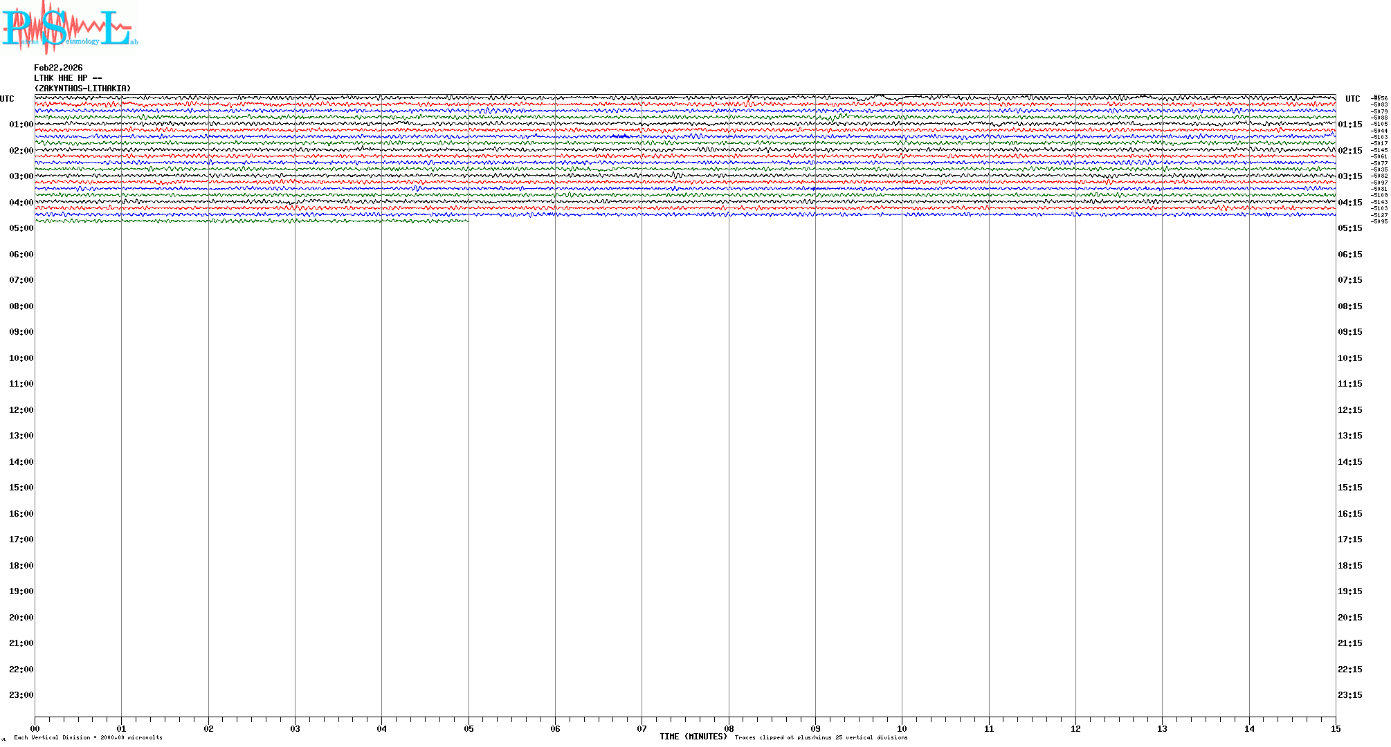The width and height of the screenshot is (1391, 747).
Task: Click the ZAKYNTHOS-LITHAKIA location text
Action: coord(82,89)
